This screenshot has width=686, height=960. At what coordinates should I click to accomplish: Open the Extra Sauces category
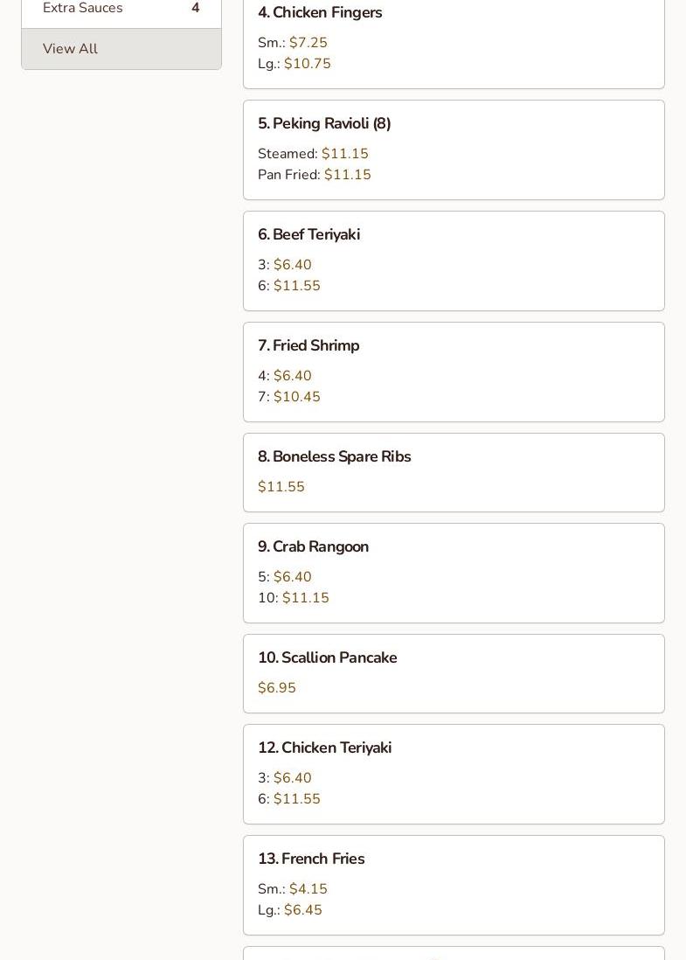83,9
